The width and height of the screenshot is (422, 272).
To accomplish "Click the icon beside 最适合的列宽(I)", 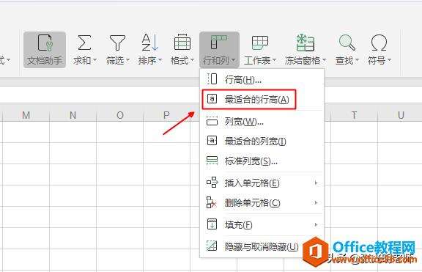I will 212,141.
